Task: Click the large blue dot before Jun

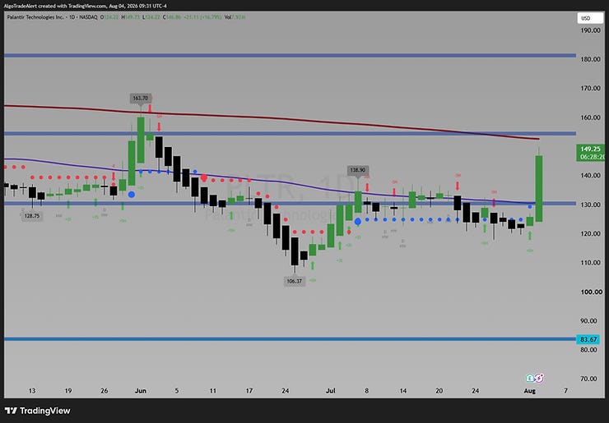Action: [132, 195]
